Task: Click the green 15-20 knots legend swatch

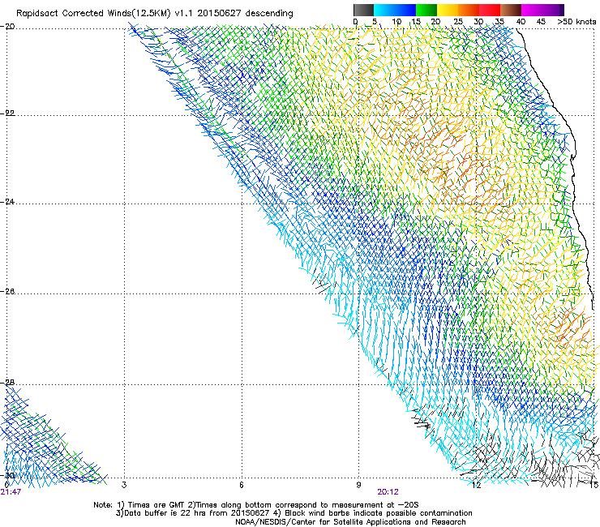Action: (x=426, y=10)
